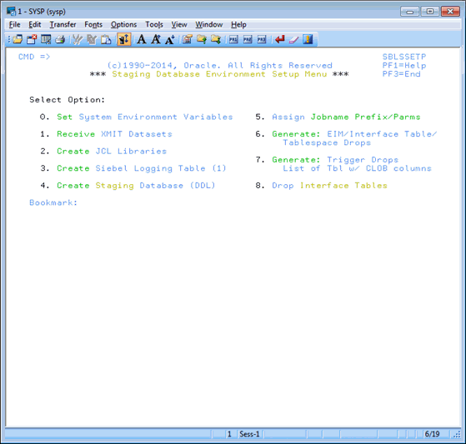Click the PA3 key toolbar icon
The height and width of the screenshot is (444, 466).
(x=262, y=39)
